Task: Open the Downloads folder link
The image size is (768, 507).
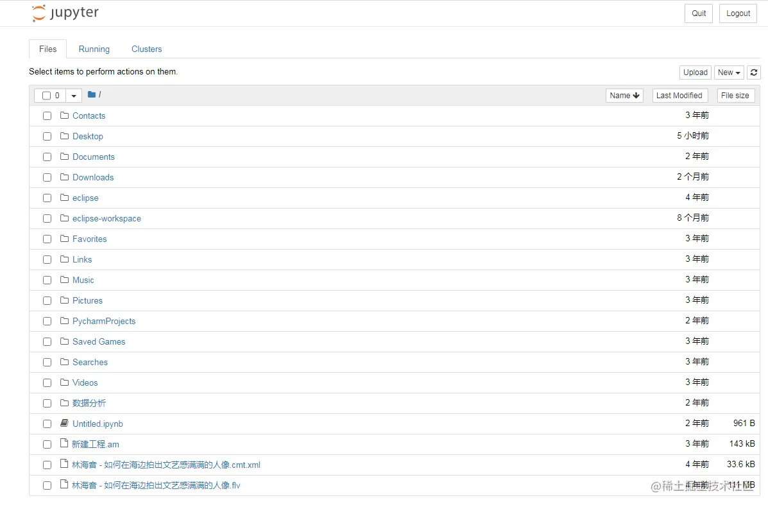Action: (93, 177)
